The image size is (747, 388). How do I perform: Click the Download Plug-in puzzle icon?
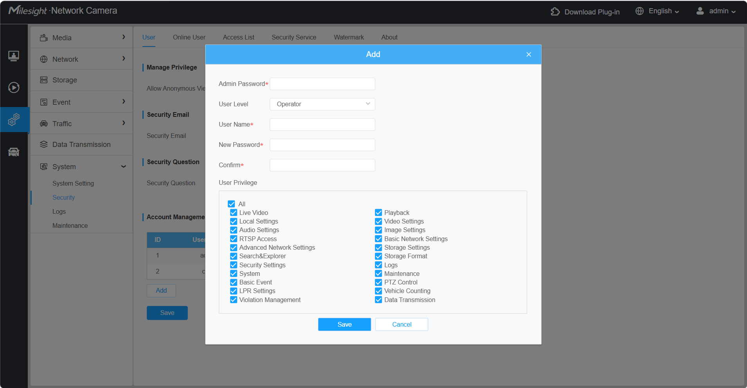(555, 12)
